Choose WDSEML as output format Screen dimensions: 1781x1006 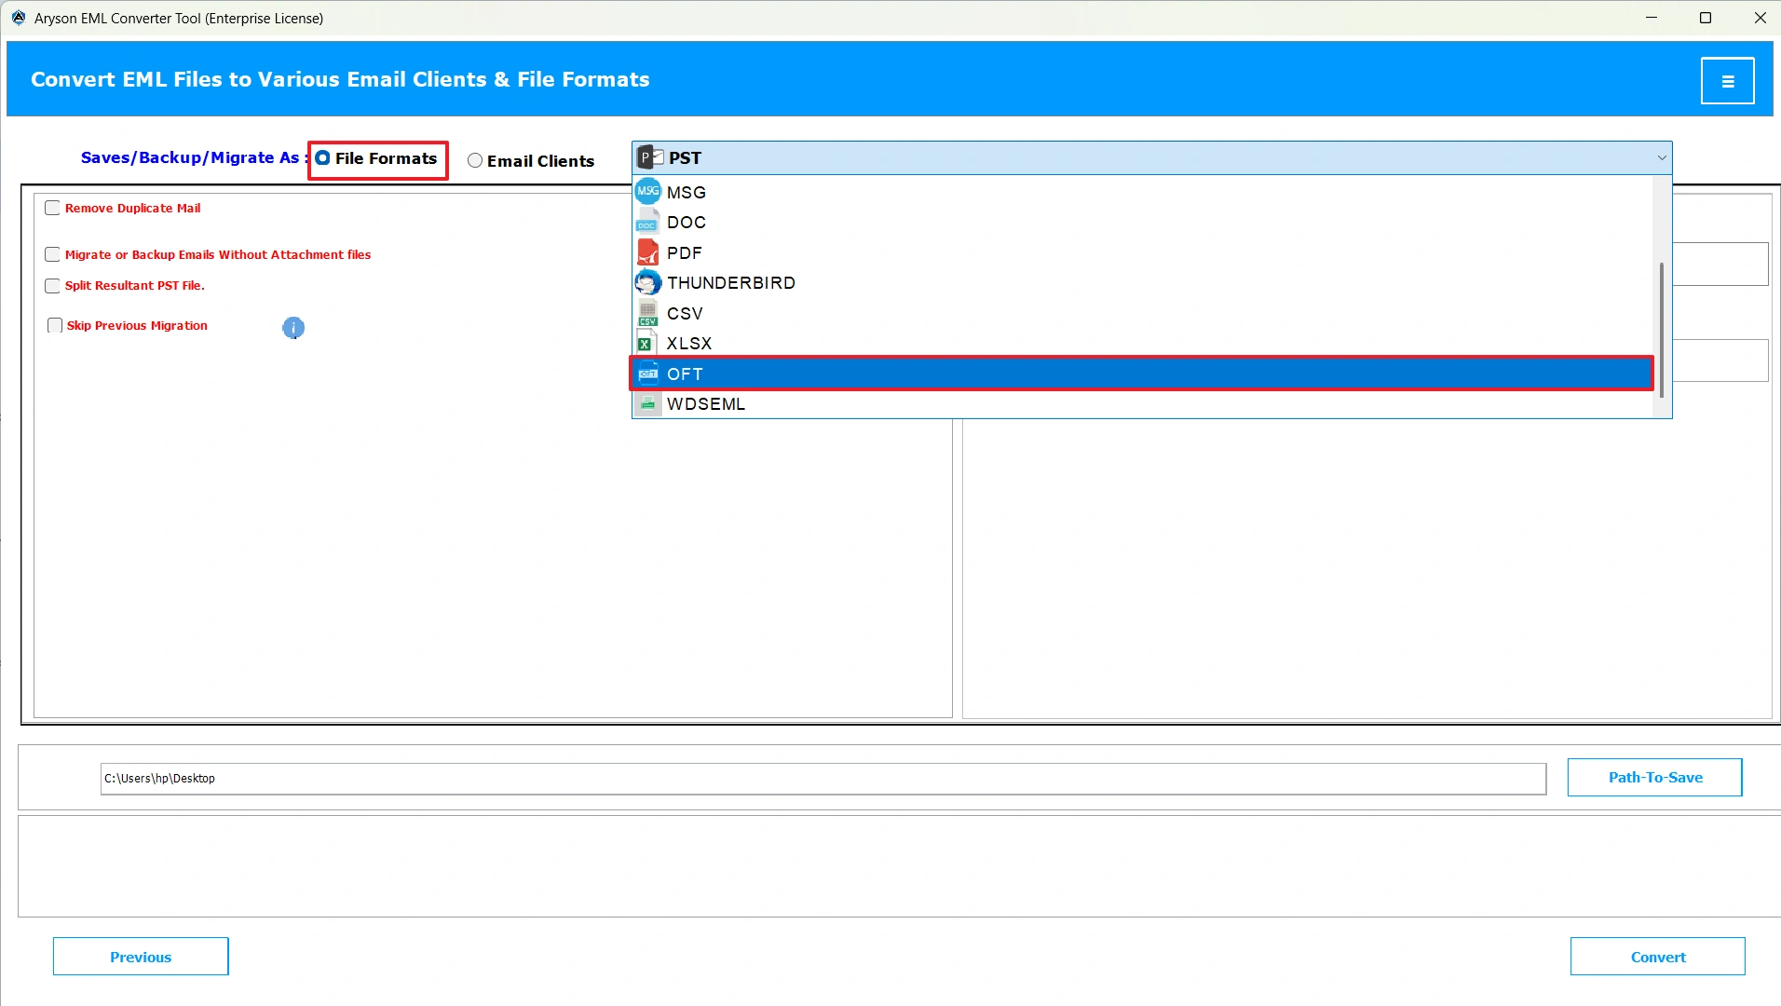pos(706,403)
